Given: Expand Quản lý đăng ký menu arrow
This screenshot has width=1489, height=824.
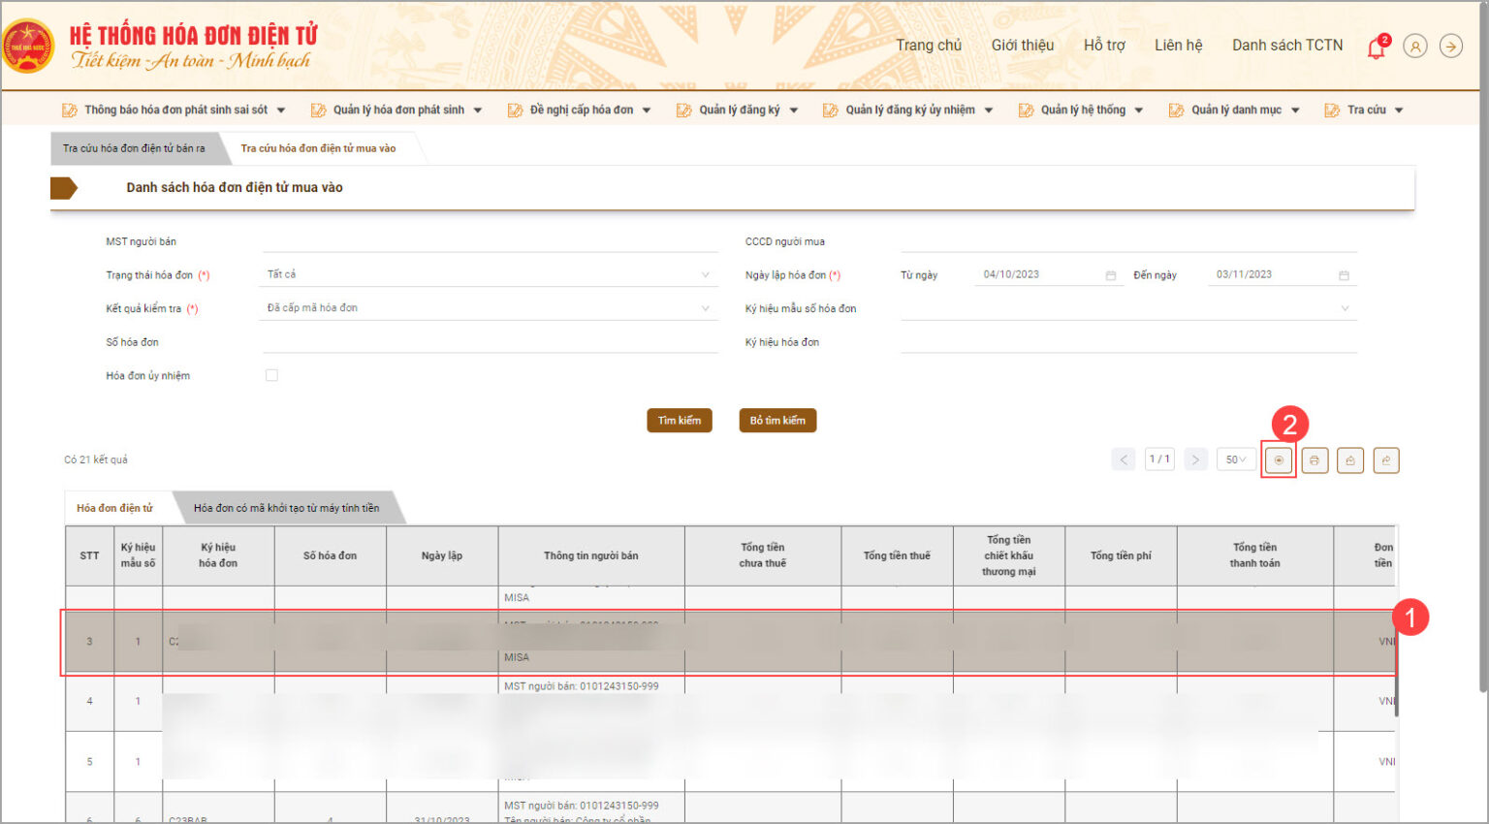Looking at the screenshot, I should (x=794, y=111).
